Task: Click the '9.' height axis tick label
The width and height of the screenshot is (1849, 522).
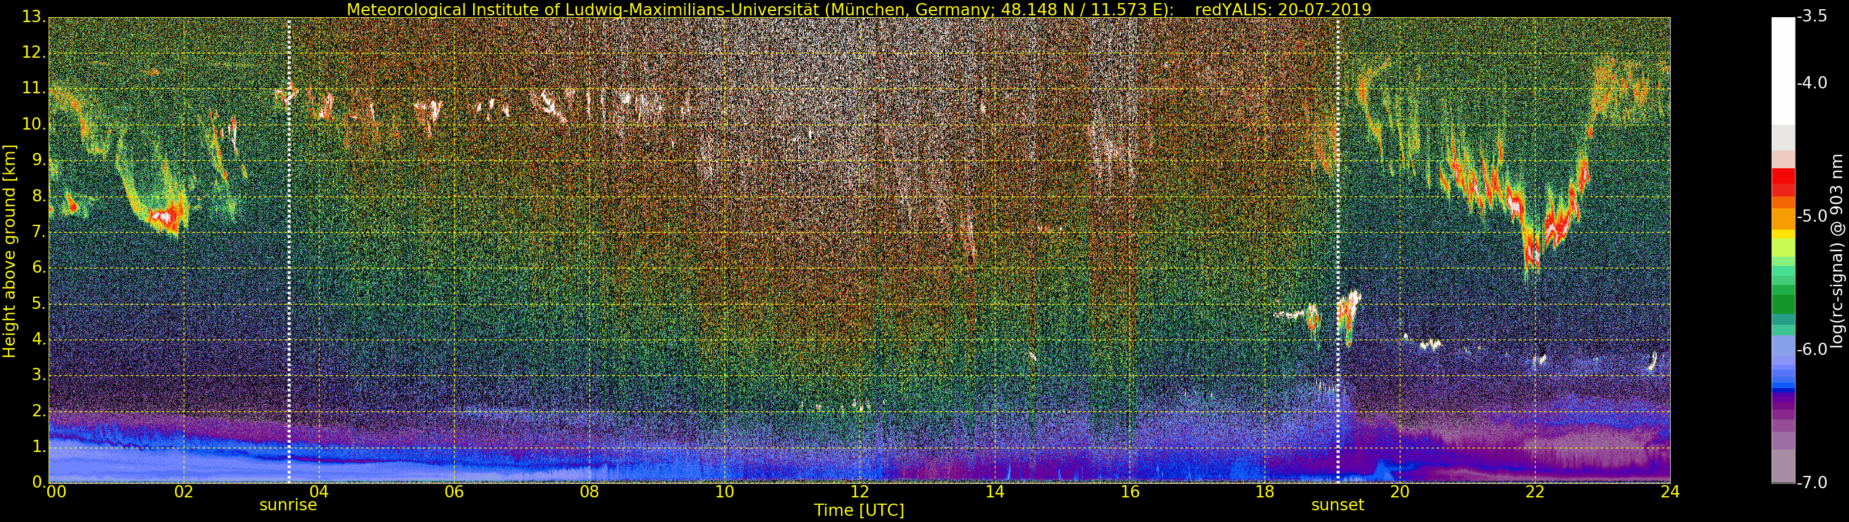Action: coord(38,160)
